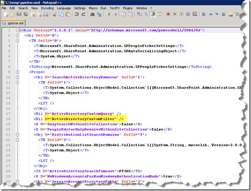This screenshot has width=251, height=191.
Task: Collapse DistributionListSearchDomains fold on line 21
Action: click(17, 134)
